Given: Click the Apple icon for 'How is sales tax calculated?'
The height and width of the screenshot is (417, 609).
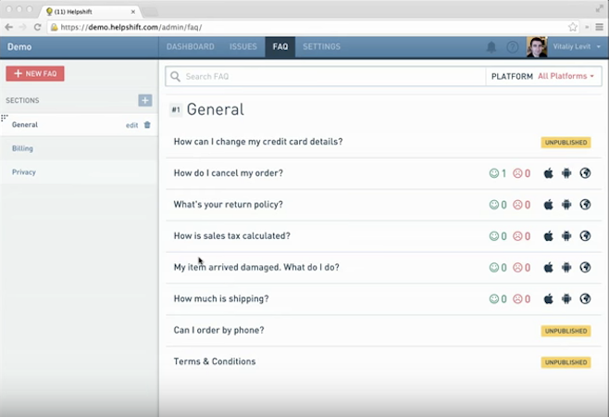Looking at the screenshot, I should [549, 236].
